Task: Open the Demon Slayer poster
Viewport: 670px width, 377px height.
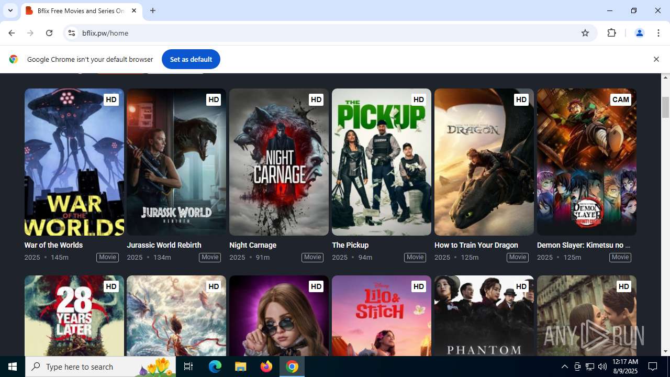Action: click(587, 162)
